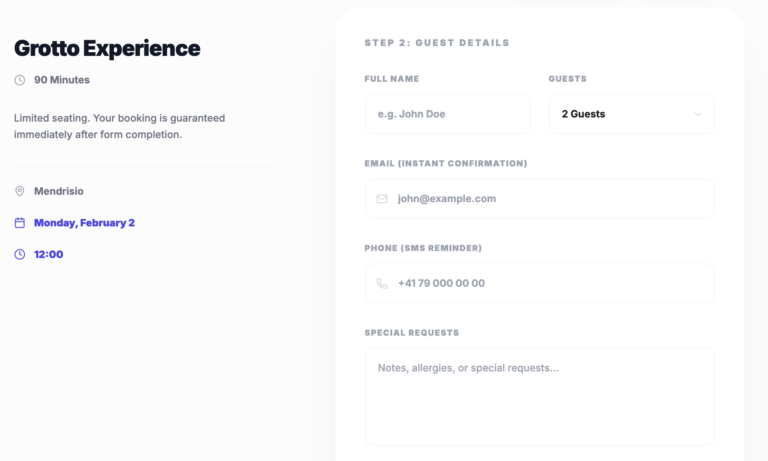Click the Monday, February 2 date
Image resolution: width=768 pixels, height=461 pixels.
point(84,223)
